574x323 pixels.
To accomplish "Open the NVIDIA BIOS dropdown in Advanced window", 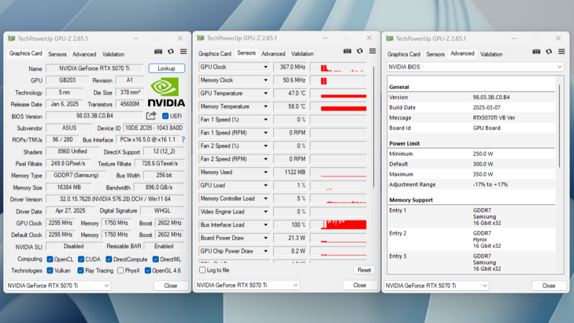I will [x=475, y=67].
